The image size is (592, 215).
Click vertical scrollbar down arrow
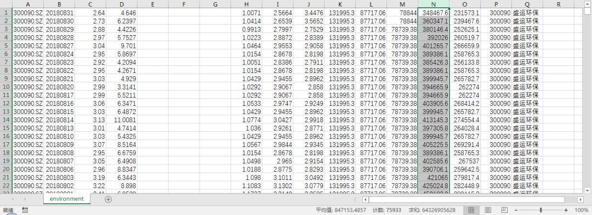tap(587, 190)
